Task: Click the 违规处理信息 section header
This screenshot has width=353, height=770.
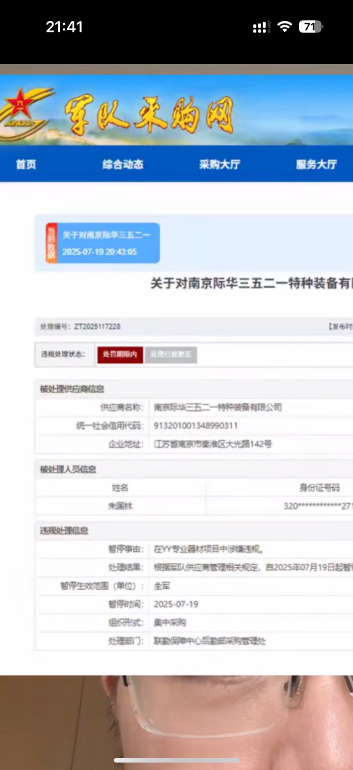Action: point(64,530)
